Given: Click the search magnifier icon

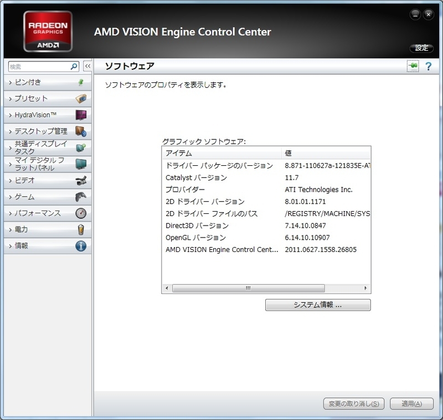Looking at the screenshot, I should (74, 66).
